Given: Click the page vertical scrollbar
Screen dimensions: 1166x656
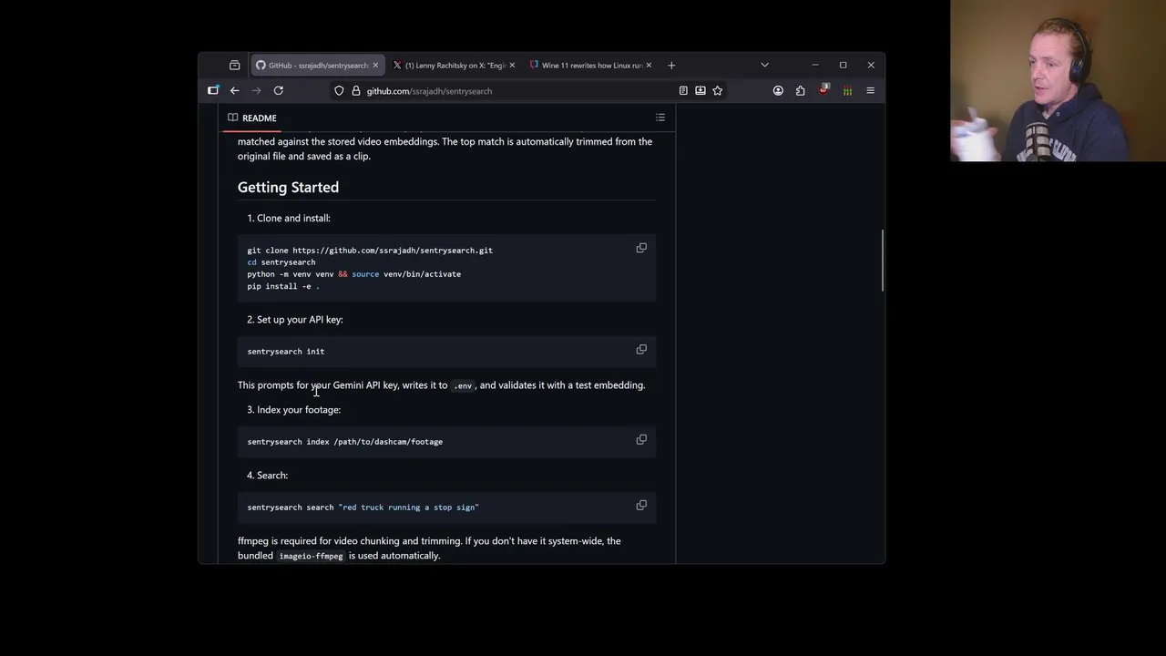Looking at the screenshot, I should pyautogui.click(x=882, y=261).
